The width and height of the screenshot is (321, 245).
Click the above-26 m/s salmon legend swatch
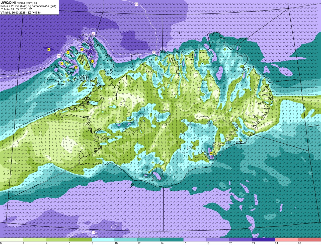coord(309,239)
